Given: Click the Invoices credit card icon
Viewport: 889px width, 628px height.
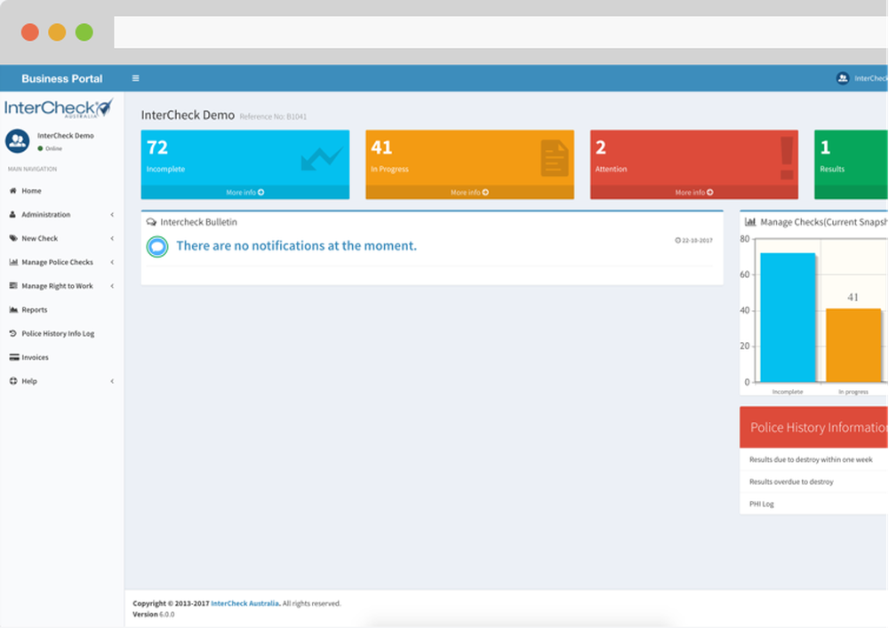Looking at the screenshot, I should point(14,357).
